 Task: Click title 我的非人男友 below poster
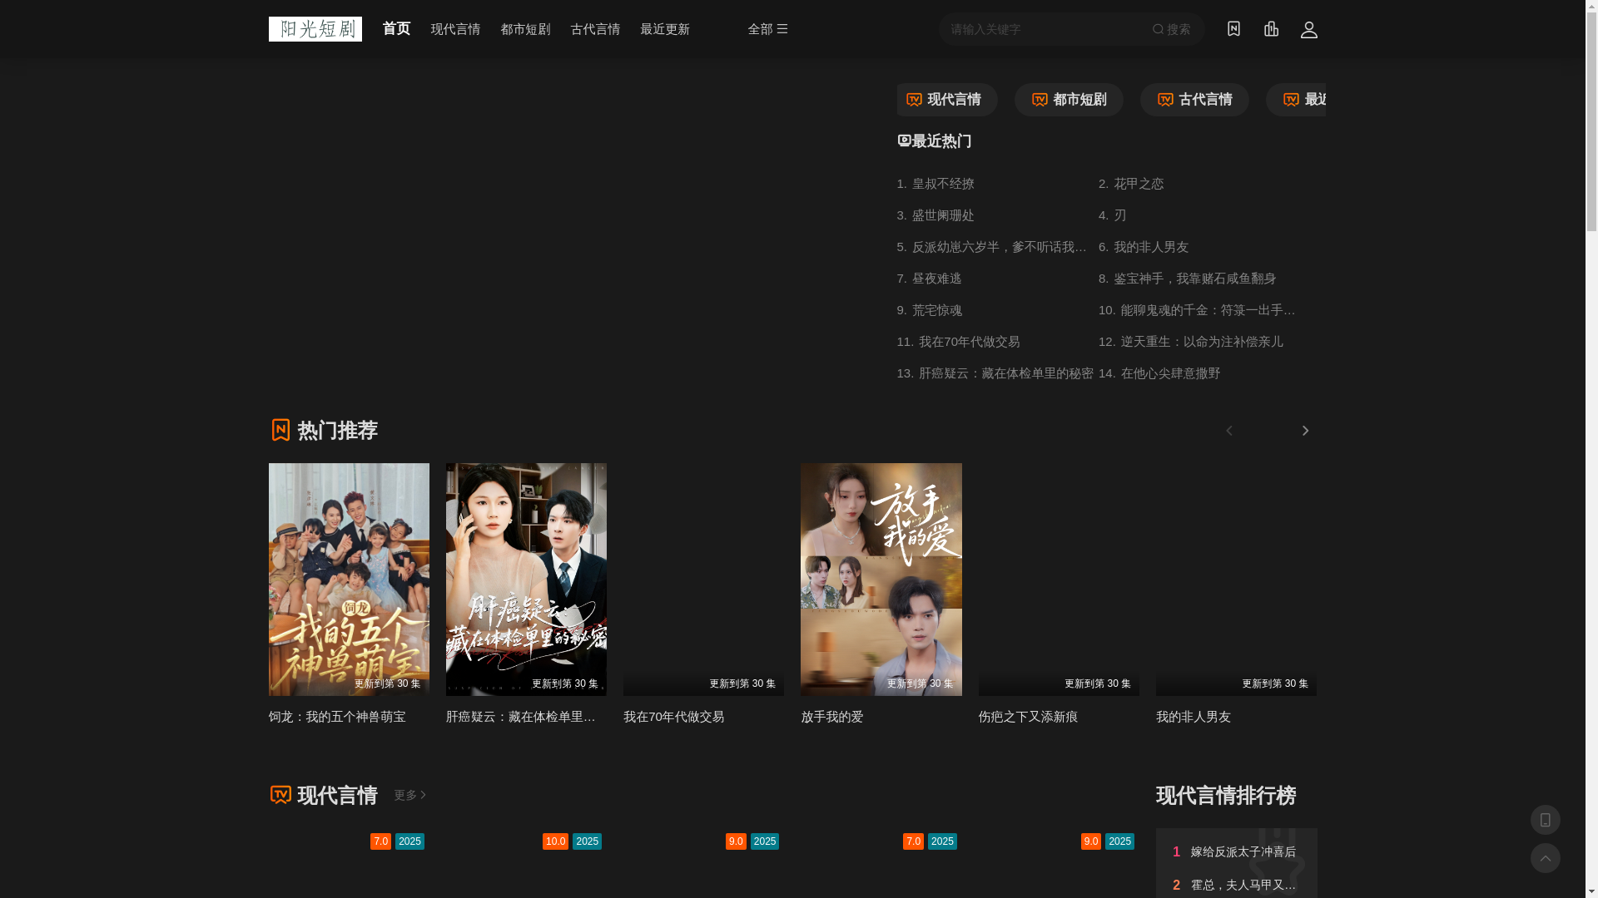point(1194,717)
